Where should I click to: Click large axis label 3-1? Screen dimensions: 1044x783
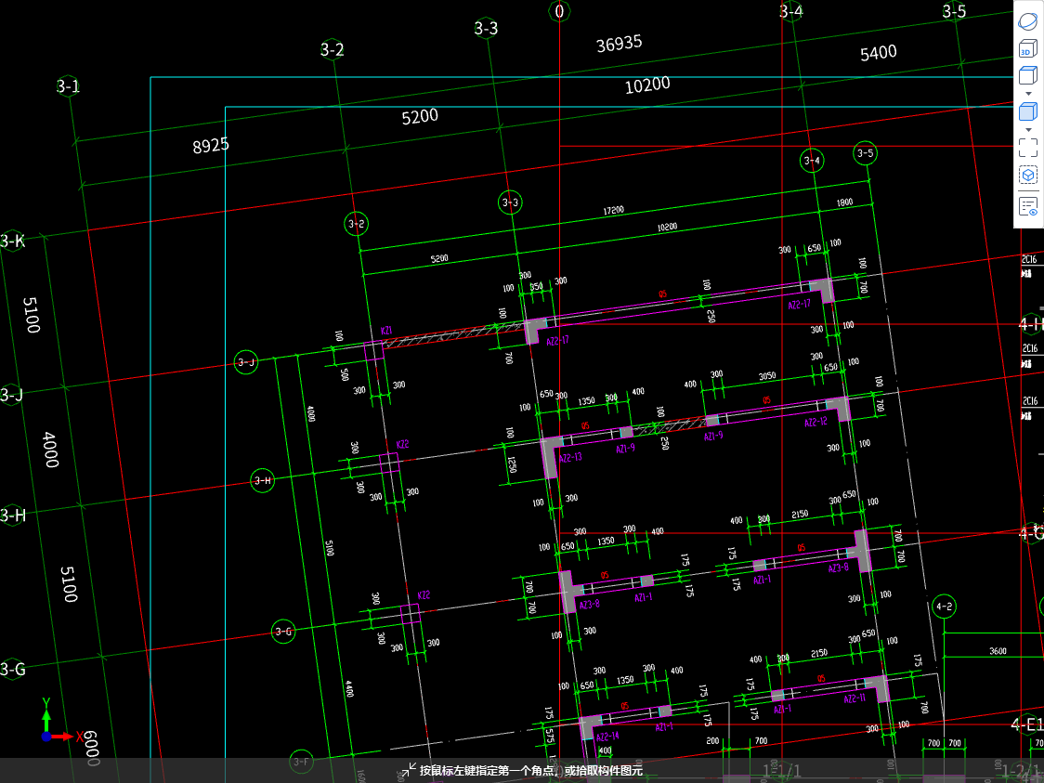pyautogui.click(x=68, y=85)
